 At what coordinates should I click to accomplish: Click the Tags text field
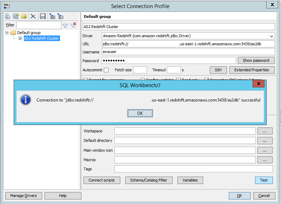click(194, 169)
